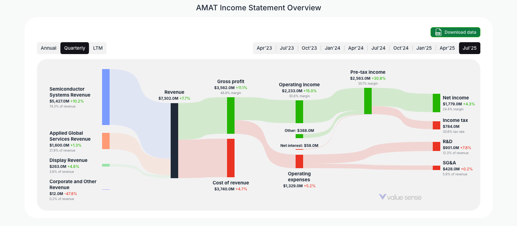Click the $3,562.0M gross profit value
The image size is (517, 226).
pos(224,88)
